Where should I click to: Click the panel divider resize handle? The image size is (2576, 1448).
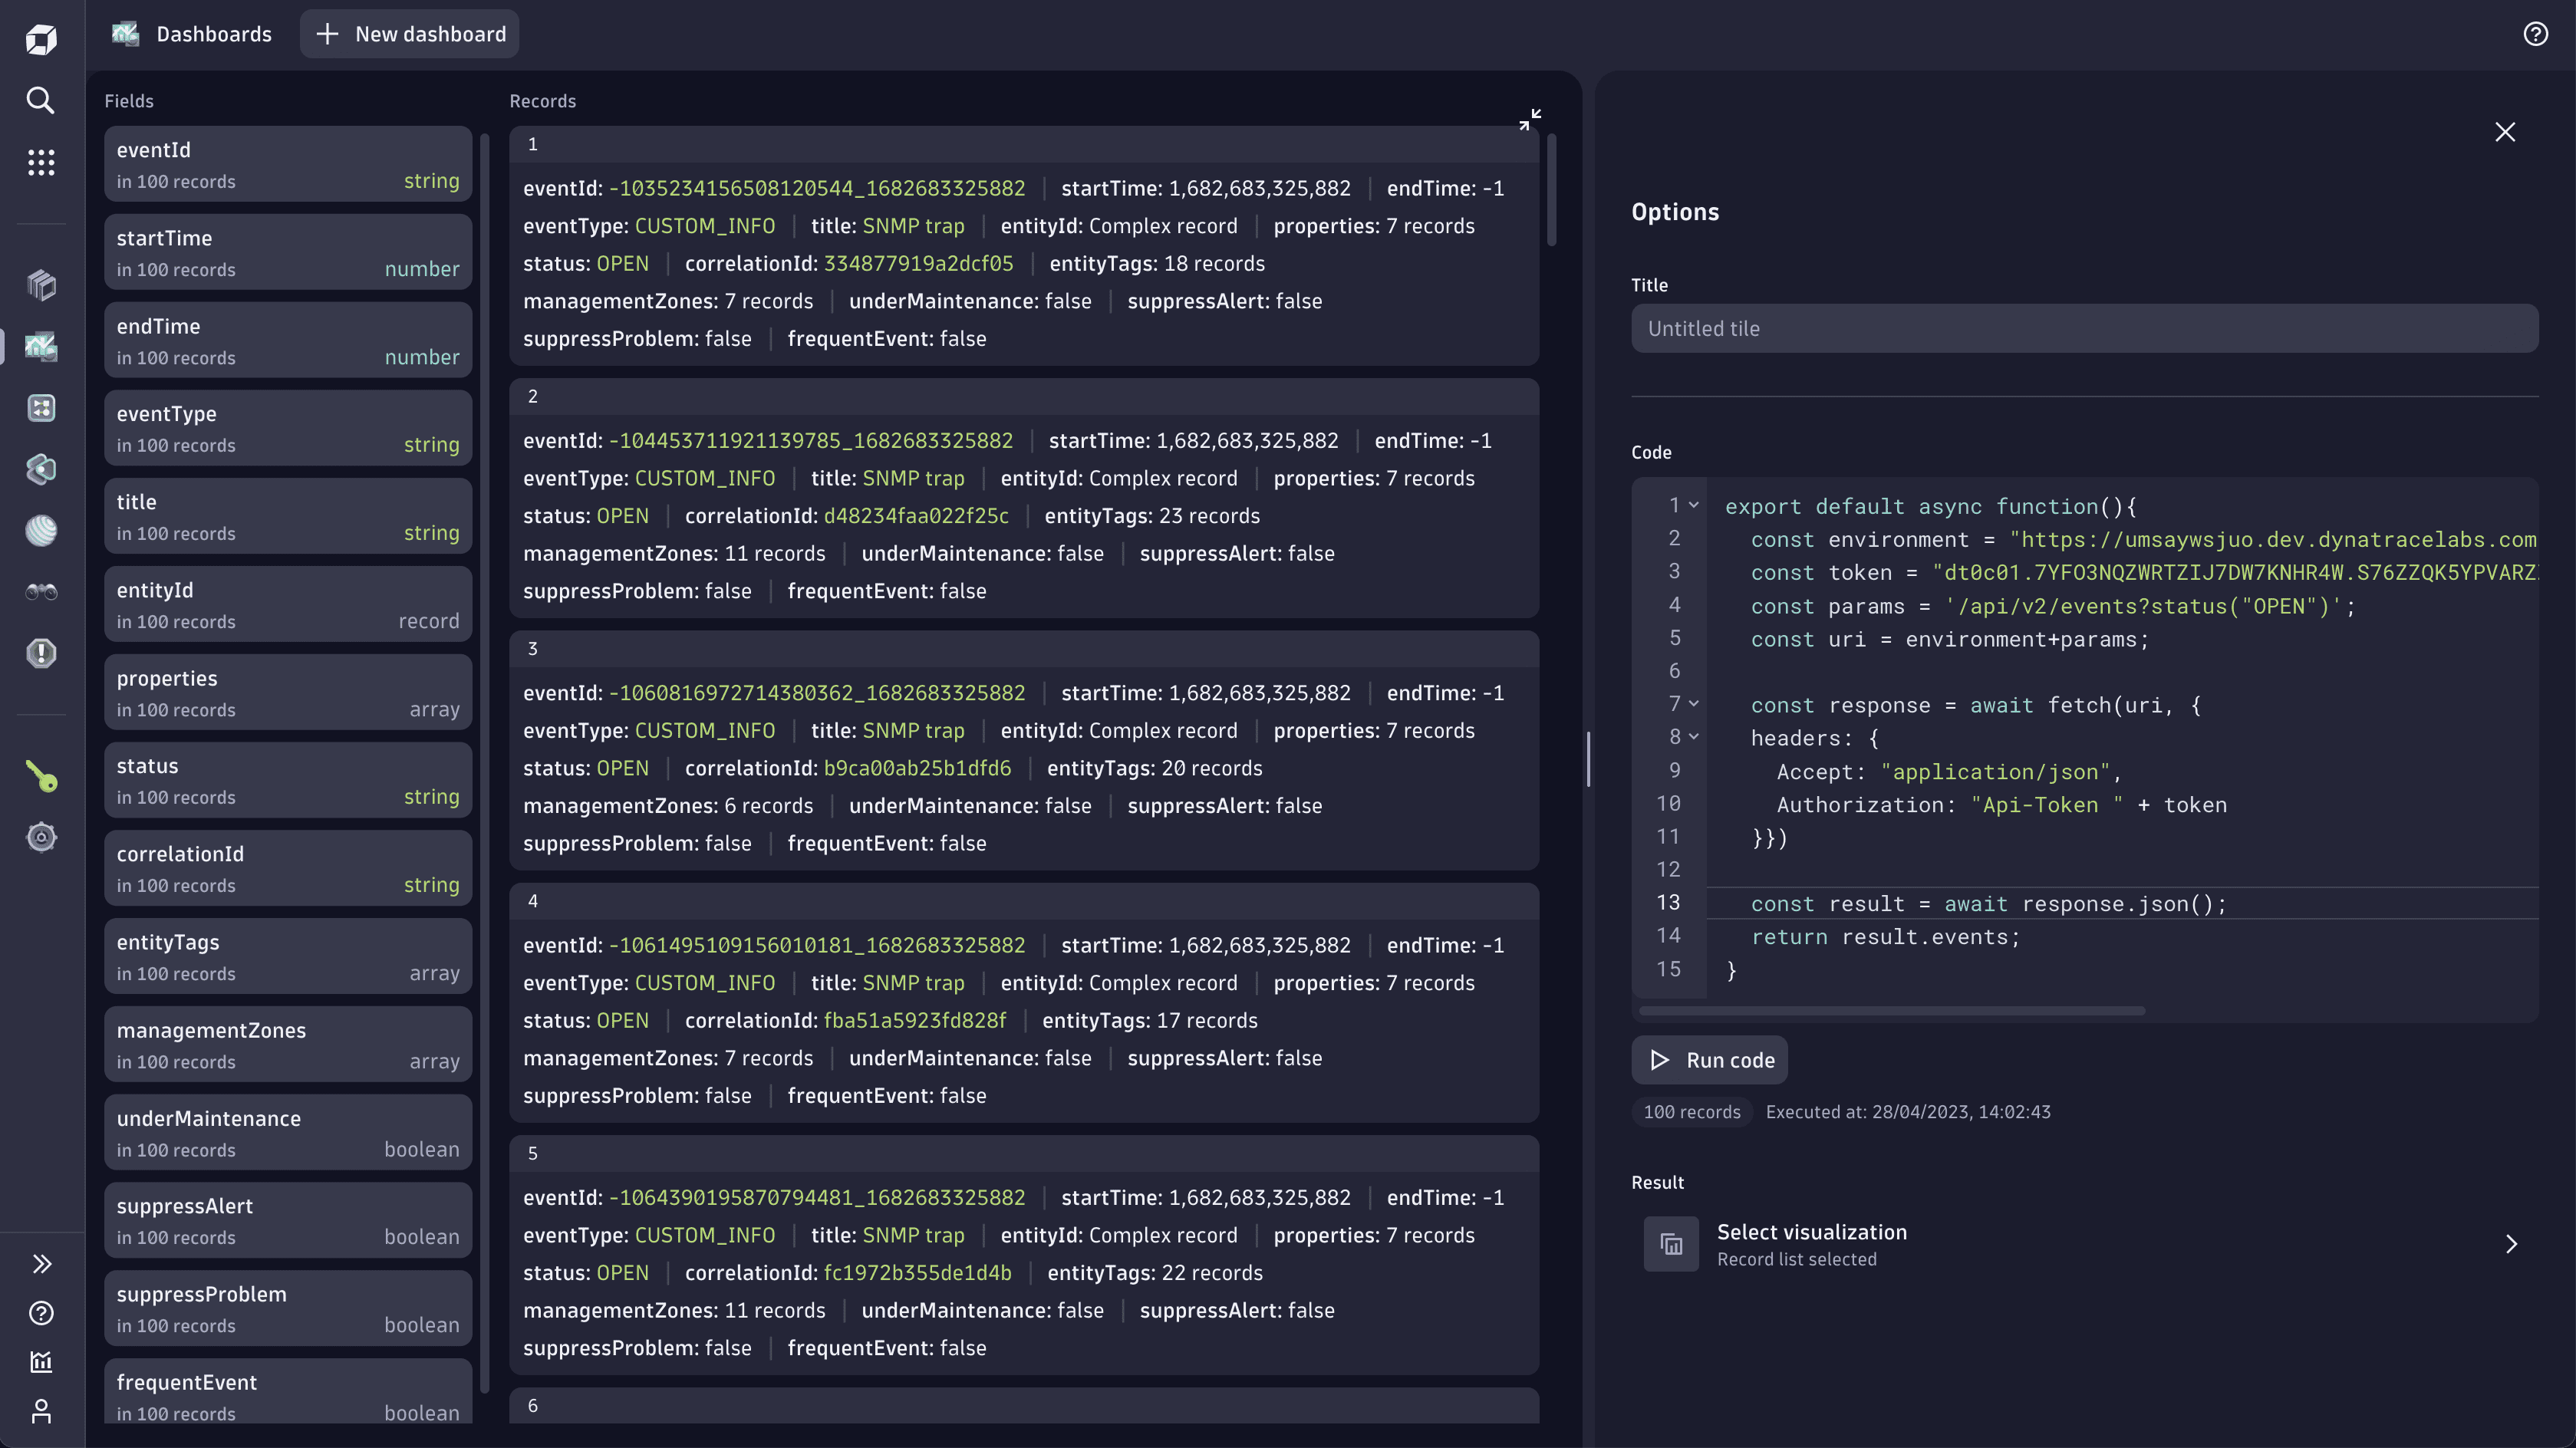[x=1588, y=759]
